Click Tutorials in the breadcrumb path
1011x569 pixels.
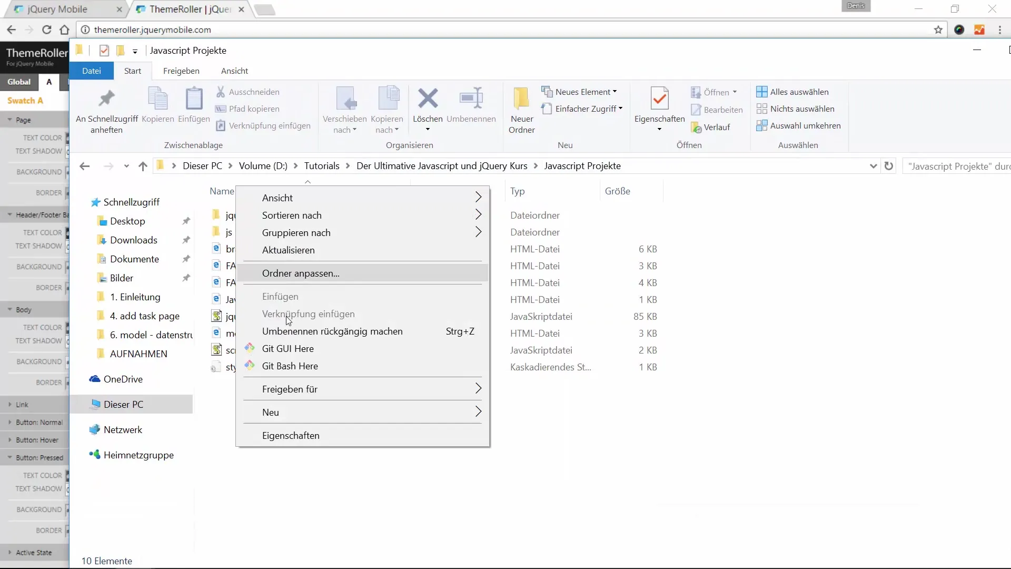(x=322, y=166)
